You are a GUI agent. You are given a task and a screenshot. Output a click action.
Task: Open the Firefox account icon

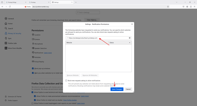pyautogui.click(x=187, y=7)
